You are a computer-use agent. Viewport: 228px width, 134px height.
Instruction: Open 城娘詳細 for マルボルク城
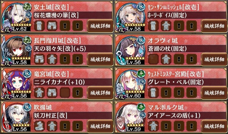pyautogui.click(x=214, y=126)
